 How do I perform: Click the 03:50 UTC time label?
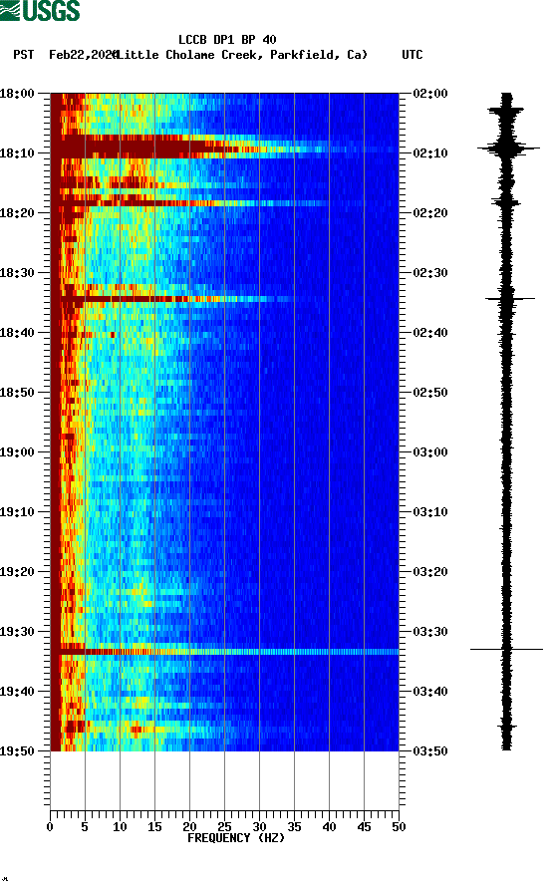coord(430,751)
